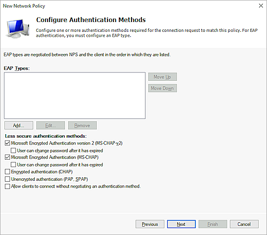Screen dimensions: 267x235
Task: Click the Edit... button
Action: point(51,125)
